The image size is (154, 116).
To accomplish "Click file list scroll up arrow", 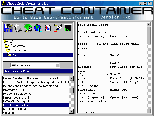I will (72, 79).
